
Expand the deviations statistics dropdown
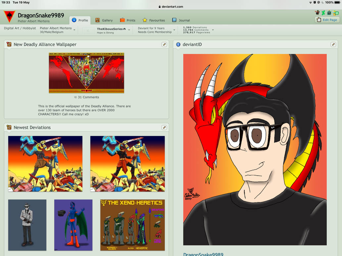click(213, 30)
